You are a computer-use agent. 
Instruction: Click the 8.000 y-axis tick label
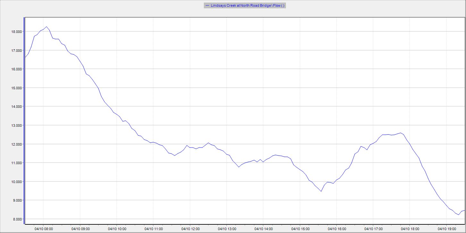17,219
